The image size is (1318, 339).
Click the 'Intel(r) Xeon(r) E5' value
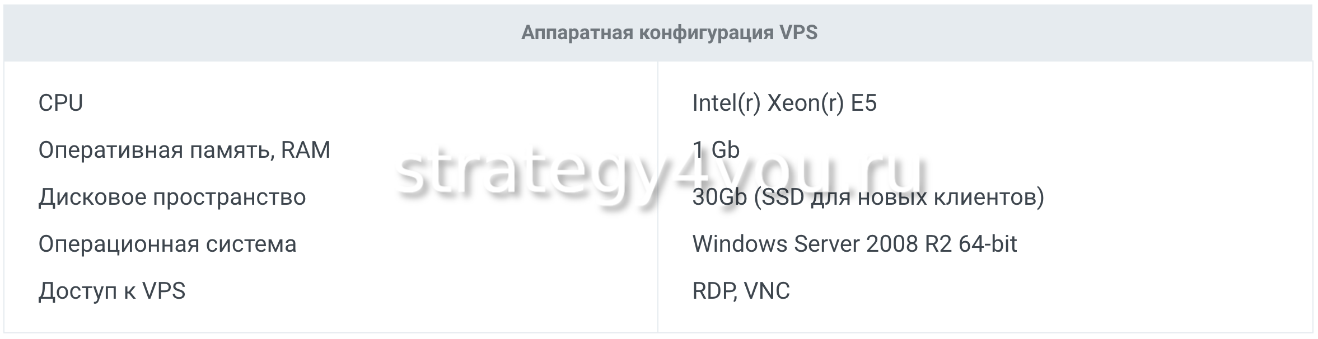coord(784,103)
